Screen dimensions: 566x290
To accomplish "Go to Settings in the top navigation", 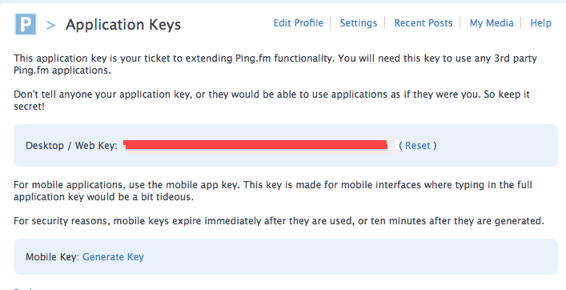I will pyautogui.click(x=358, y=23).
